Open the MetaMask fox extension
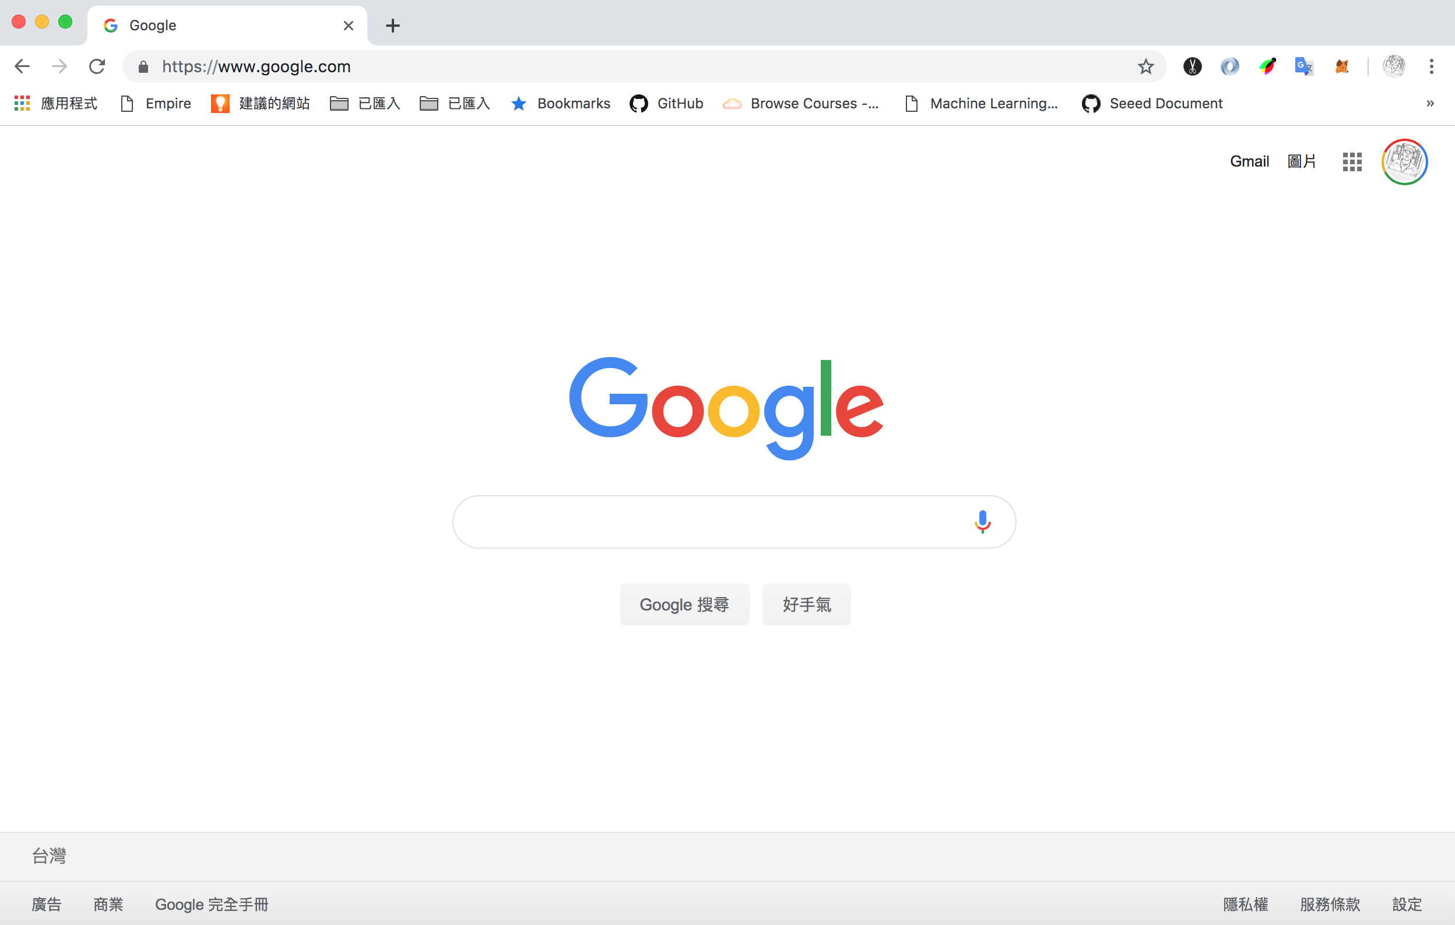 [x=1342, y=66]
